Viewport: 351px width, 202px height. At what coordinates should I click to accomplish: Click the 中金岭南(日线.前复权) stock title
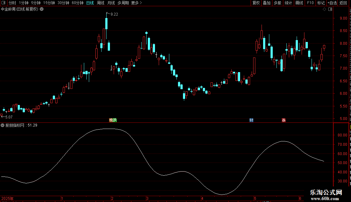tap(20, 9)
